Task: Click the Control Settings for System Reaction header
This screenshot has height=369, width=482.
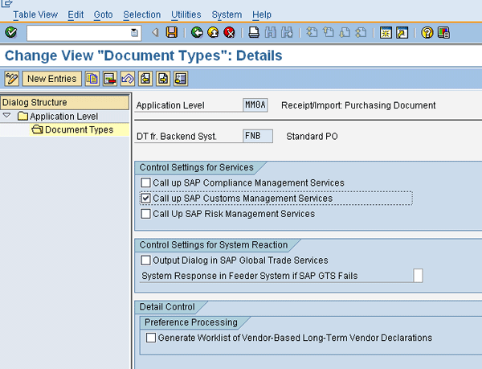Action: (214, 244)
